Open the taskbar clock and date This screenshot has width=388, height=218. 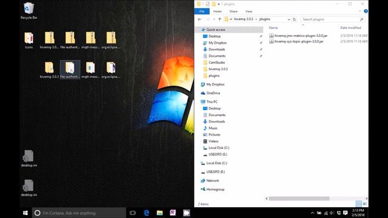[x=358, y=213]
